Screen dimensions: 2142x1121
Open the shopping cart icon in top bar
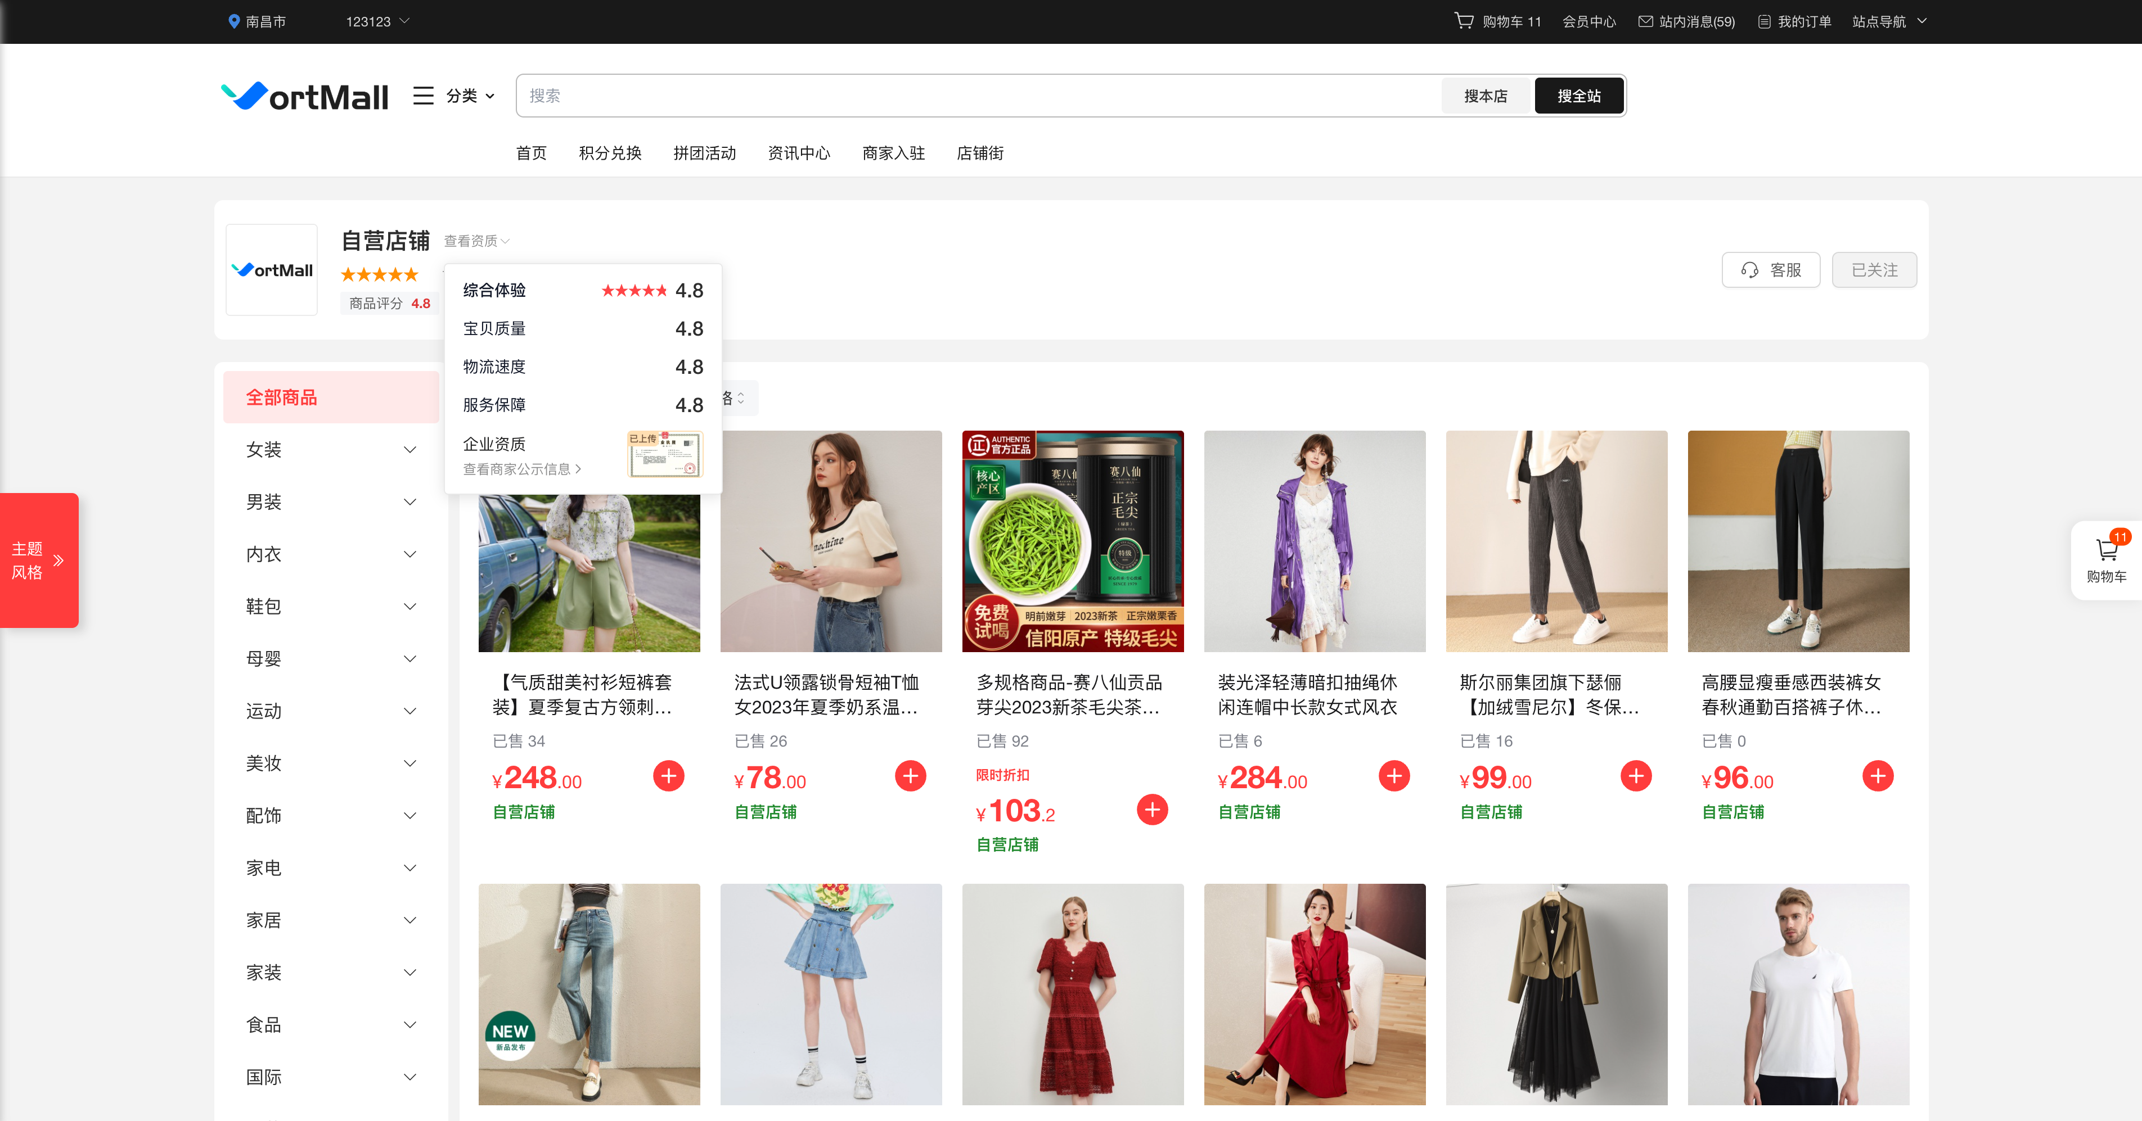(x=1464, y=20)
